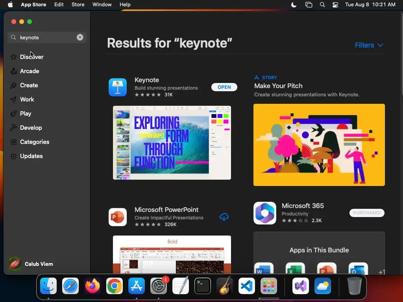Image resolution: width=403 pixels, height=302 pixels.
Task: Click the Outlook icon in the bundle
Action: tap(358, 268)
